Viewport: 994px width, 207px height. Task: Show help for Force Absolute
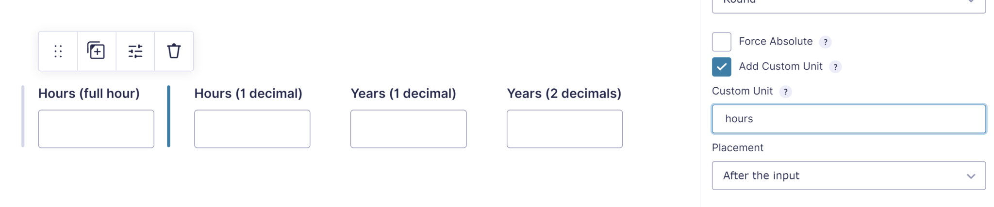[x=825, y=42]
